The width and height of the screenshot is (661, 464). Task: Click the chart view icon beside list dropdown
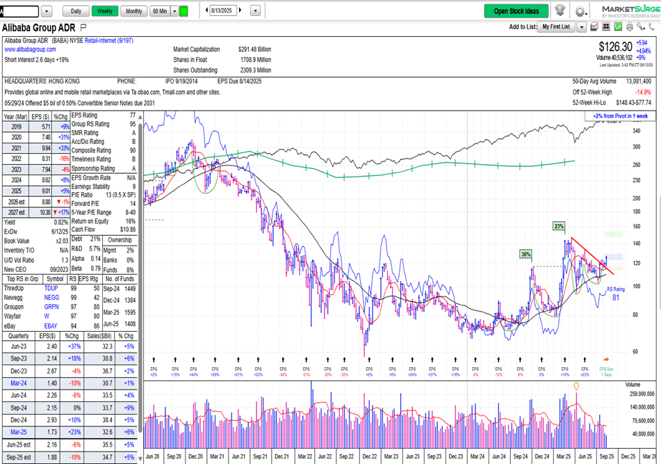click(594, 27)
